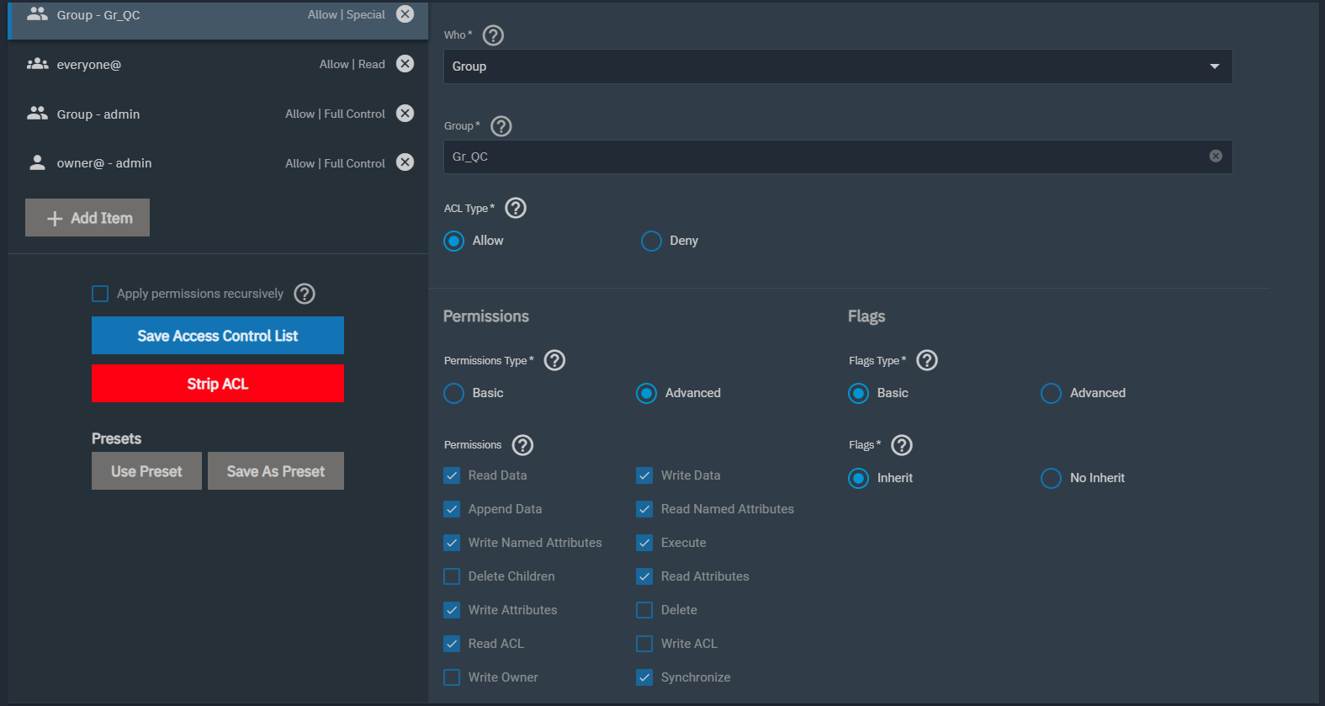Uncheck Write Named Attributes permission
Image resolution: width=1325 pixels, height=706 pixels.
pos(452,543)
